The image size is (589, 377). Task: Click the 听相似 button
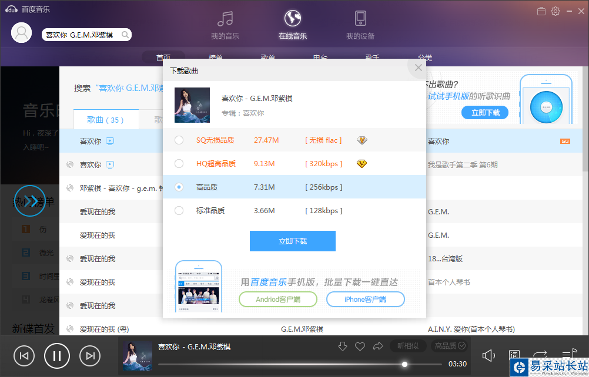pyautogui.click(x=408, y=346)
